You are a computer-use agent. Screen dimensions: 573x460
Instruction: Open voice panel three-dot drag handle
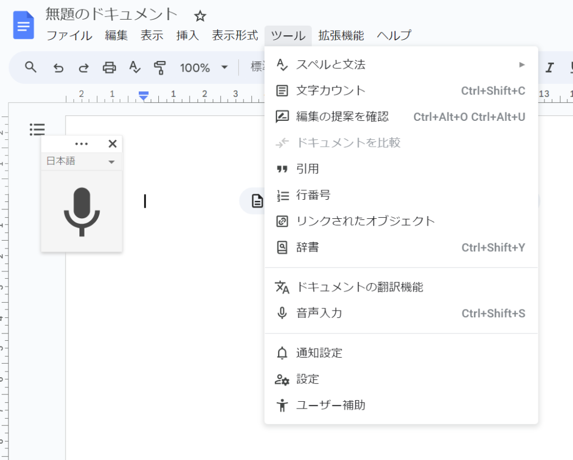pyautogui.click(x=81, y=144)
